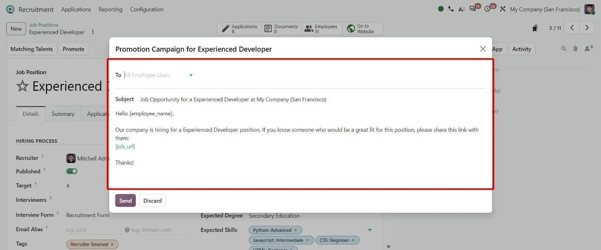Click the debug tools icon in top bar
Image resolution: width=601 pixels, height=250 pixels.
pyautogui.click(x=503, y=9)
